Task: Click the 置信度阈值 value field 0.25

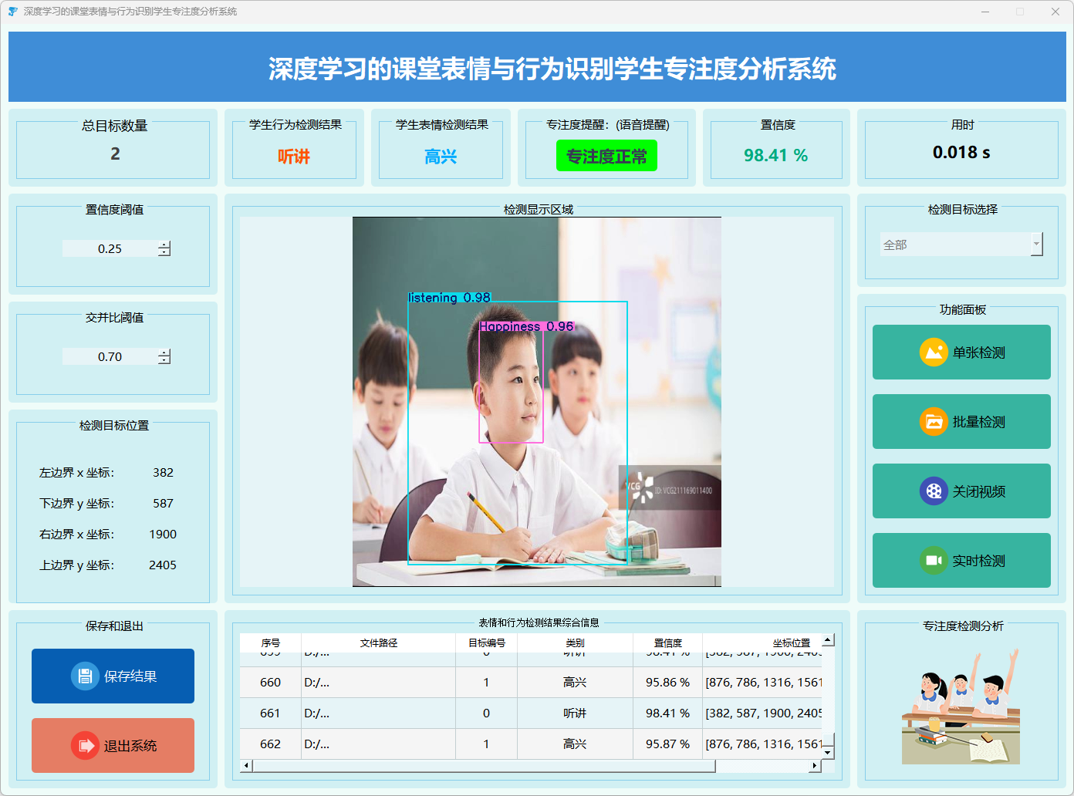Action: tap(110, 248)
